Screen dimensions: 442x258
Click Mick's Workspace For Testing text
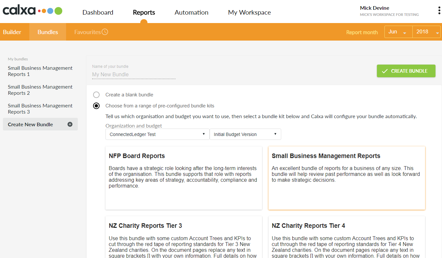[x=389, y=15]
